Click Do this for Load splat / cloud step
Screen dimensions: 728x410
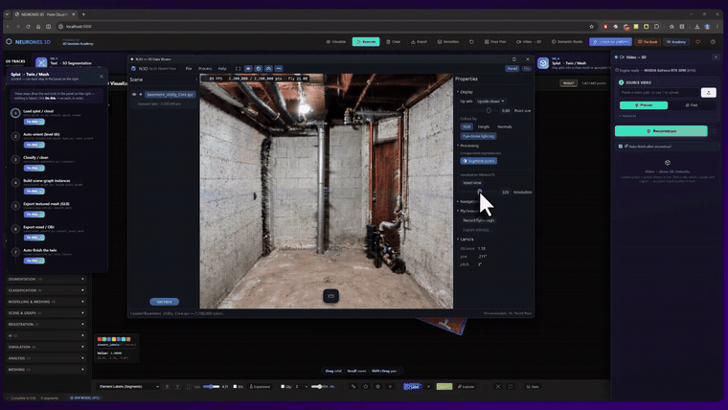[x=34, y=122]
